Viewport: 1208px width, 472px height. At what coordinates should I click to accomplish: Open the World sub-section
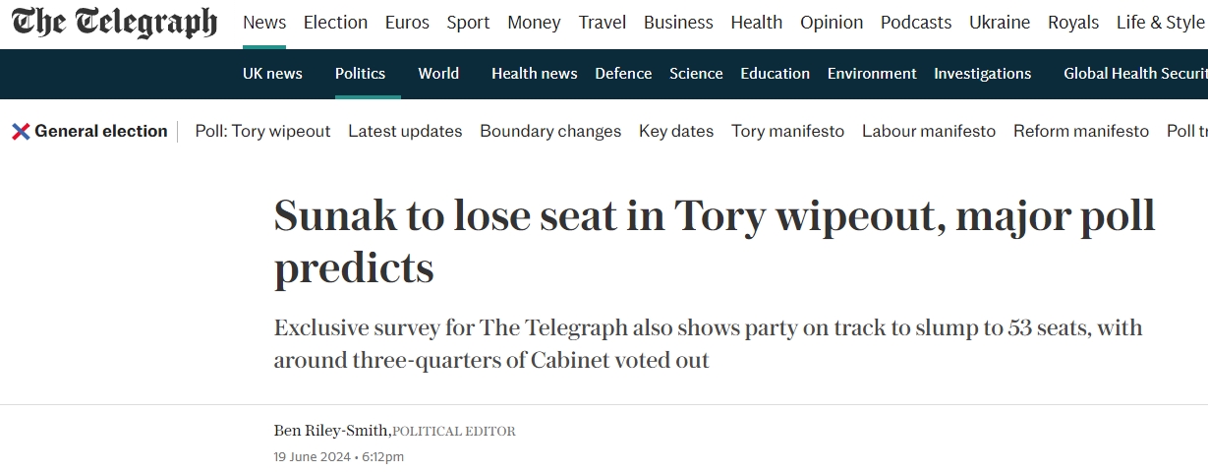[438, 74]
